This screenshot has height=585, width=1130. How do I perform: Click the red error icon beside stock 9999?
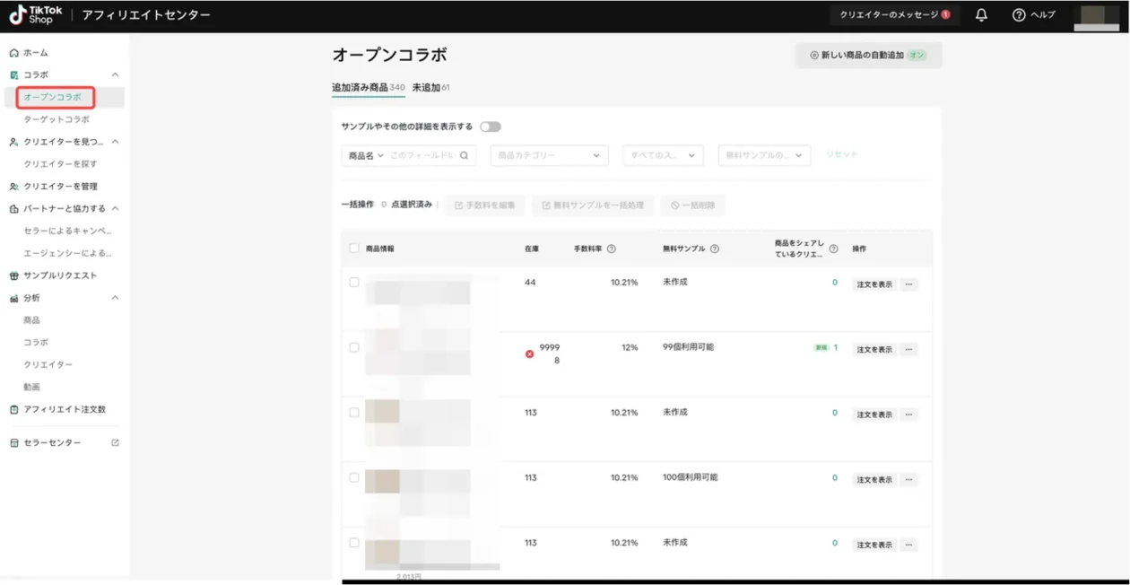(530, 354)
